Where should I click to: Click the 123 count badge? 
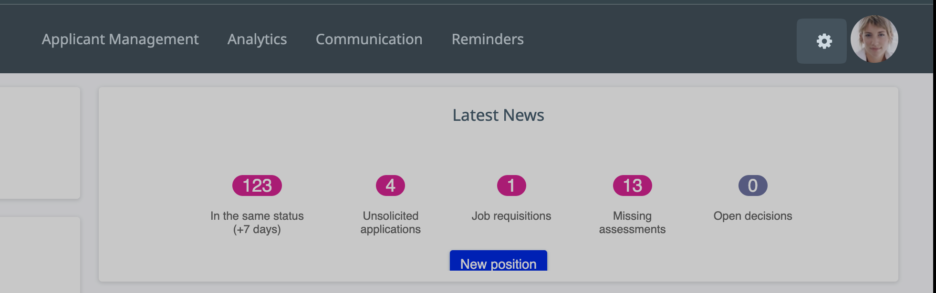click(257, 186)
